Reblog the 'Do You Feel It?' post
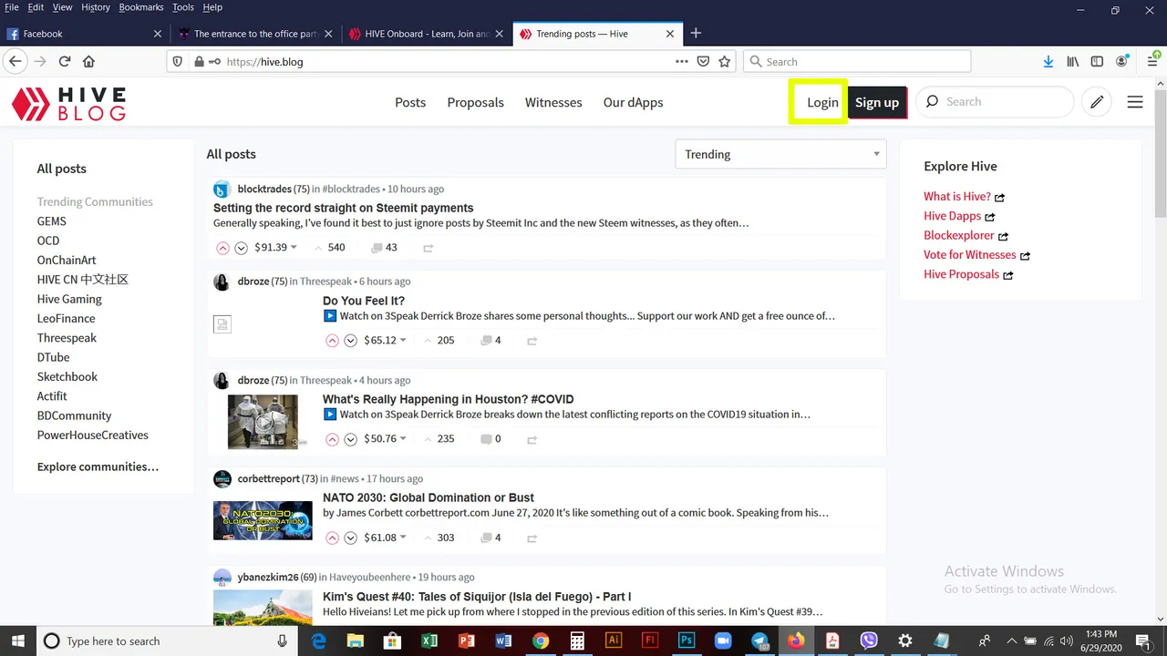This screenshot has width=1167, height=656. pyautogui.click(x=532, y=341)
